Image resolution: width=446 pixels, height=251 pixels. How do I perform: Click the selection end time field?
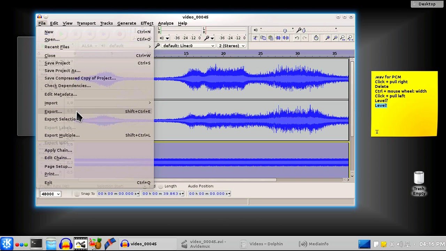point(163,193)
